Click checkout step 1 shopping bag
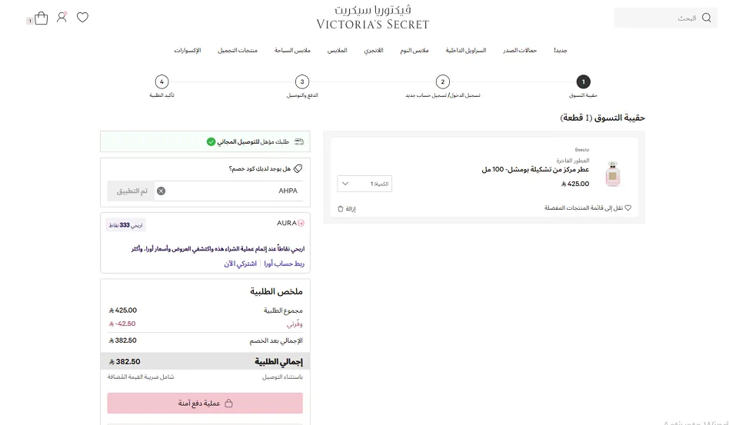 pos(584,81)
